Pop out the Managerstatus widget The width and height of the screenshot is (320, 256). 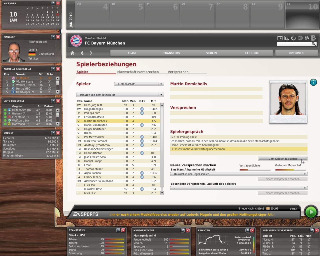(x=183, y=230)
